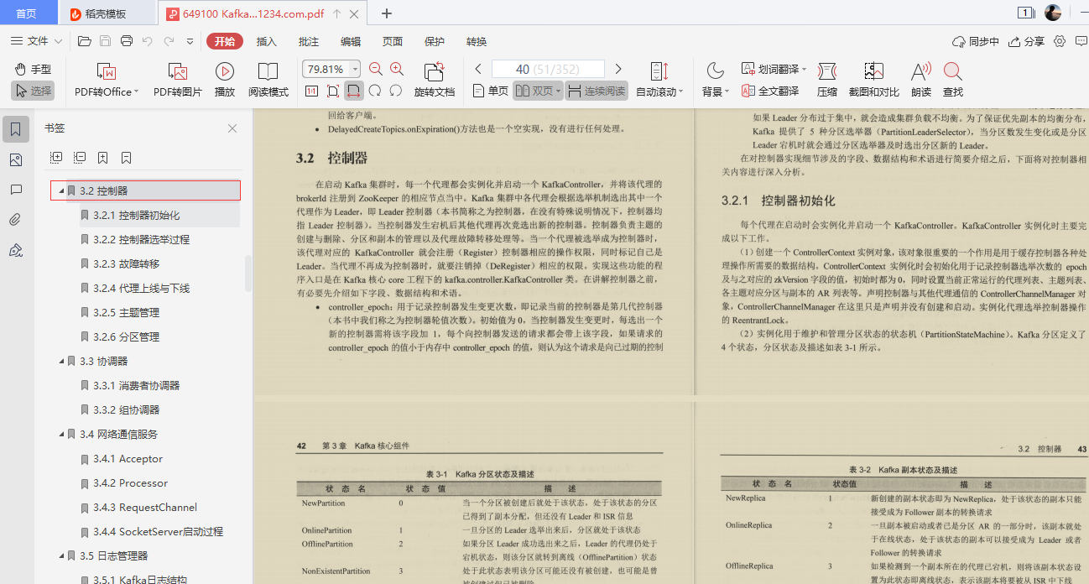The image size is (1089, 584).
Task: Open 背景 background dropdown
Action: pyautogui.click(x=716, y=91)
